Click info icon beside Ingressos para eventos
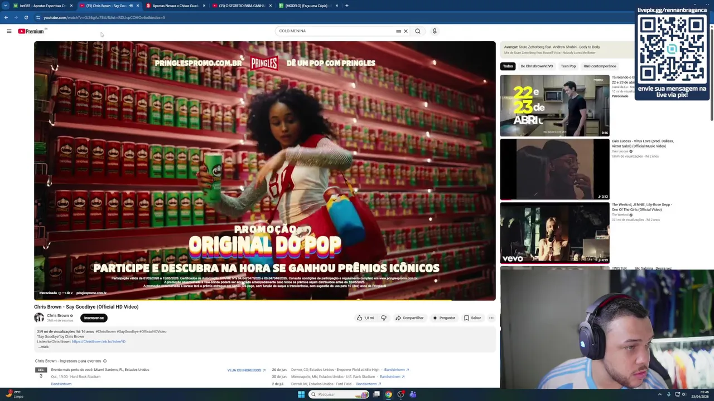This screenshot has height=401, width=714. (104, 361)
